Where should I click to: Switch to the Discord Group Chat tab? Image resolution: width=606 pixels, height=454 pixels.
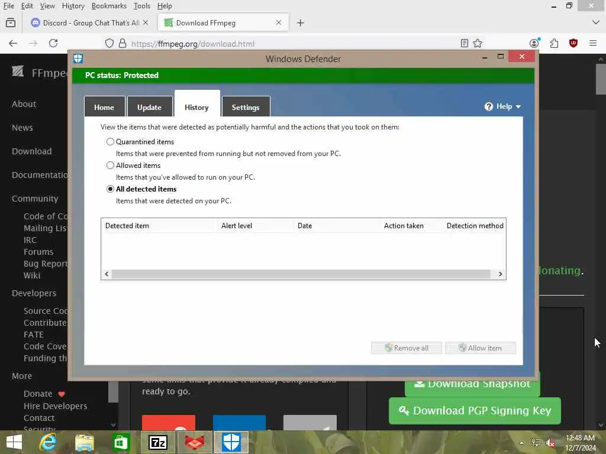90,23
